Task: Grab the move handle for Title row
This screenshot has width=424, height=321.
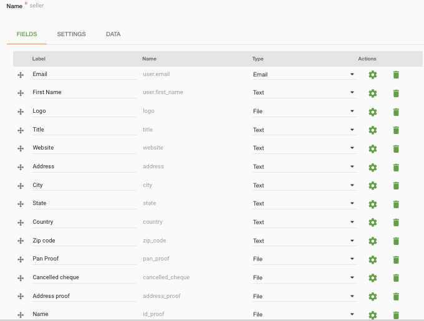Action: [x=21, y=130]
